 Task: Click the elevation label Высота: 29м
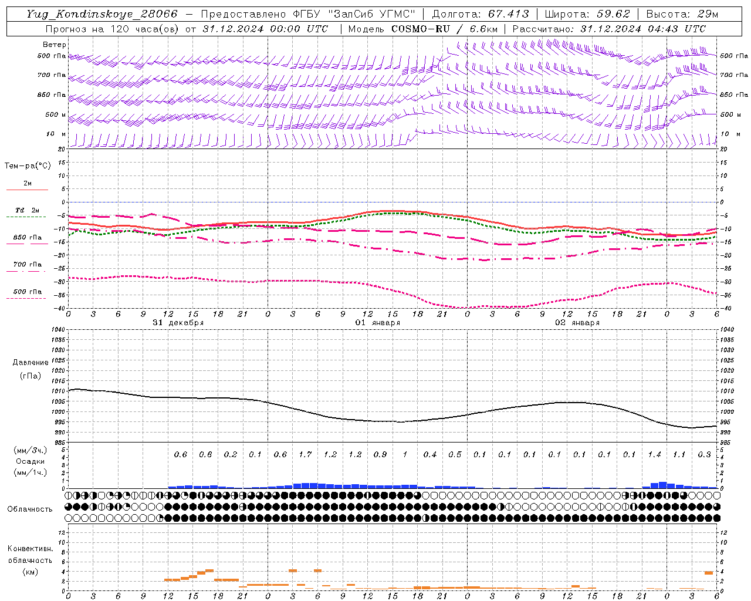coord(682,14)
